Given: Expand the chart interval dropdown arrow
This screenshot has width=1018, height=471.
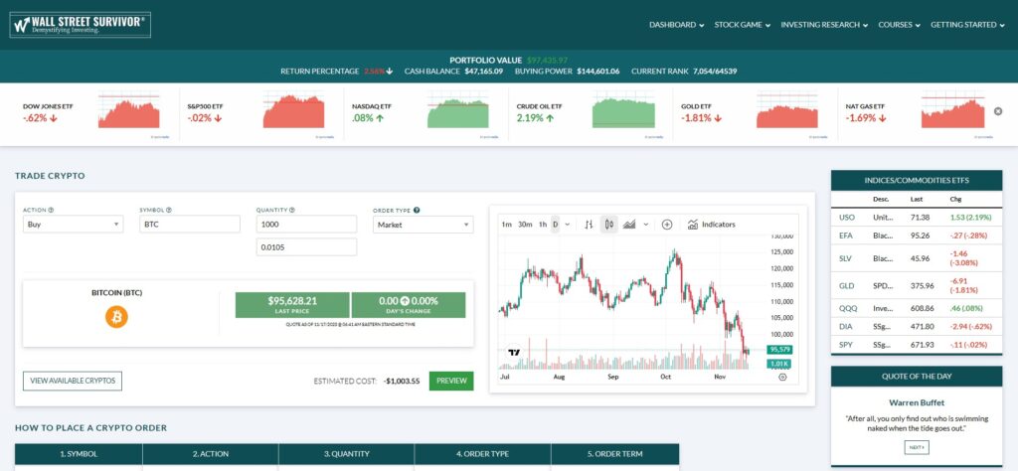Looking at the screenshot, I should (567, 225).
